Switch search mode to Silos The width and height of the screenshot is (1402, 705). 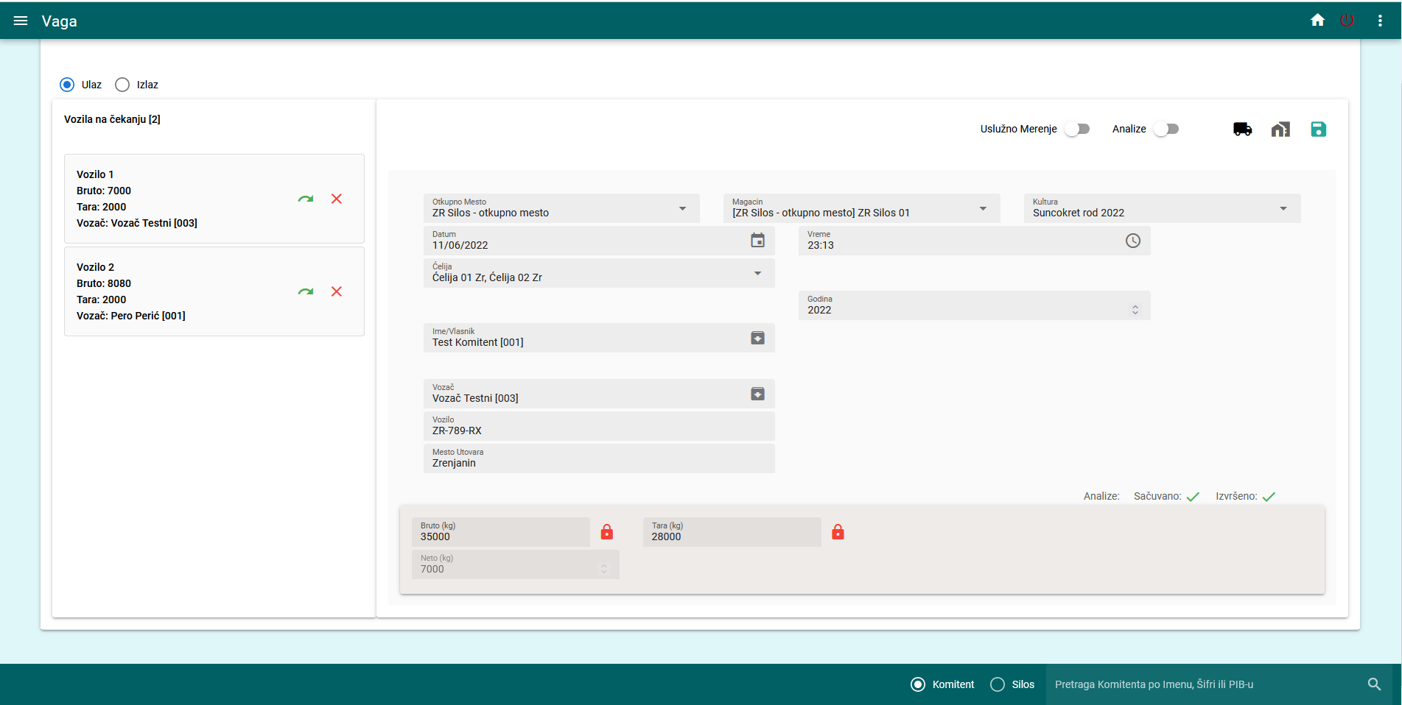(998, 684)
